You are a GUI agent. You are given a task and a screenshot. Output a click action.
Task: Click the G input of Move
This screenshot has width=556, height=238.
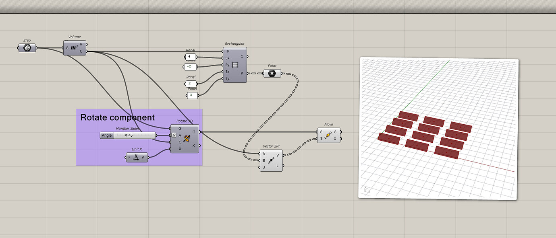[321, 132]
